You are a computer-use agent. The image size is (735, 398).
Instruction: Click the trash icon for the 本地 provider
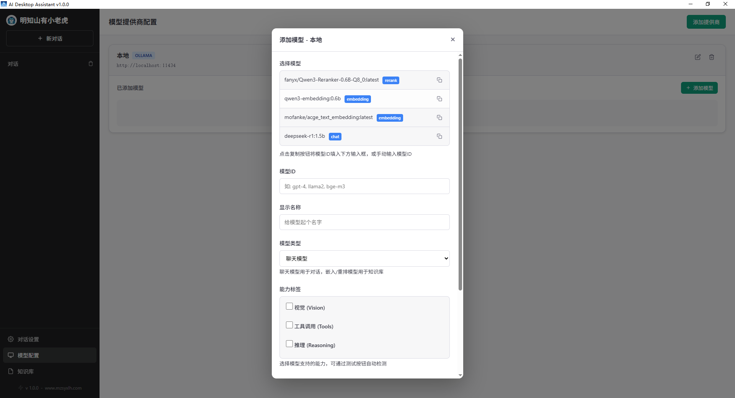coord(712,57)
